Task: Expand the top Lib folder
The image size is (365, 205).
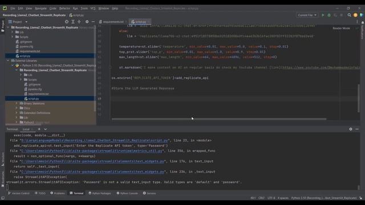Action: (13, 32)
